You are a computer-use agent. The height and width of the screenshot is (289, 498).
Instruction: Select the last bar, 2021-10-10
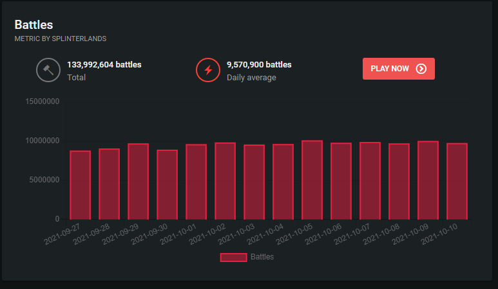[x=457, y=181]
